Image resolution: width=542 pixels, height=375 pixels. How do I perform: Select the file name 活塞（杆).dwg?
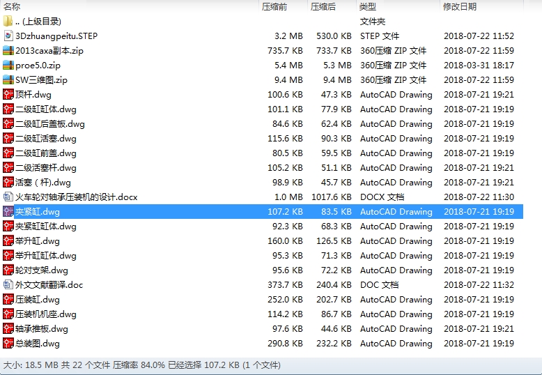click(43, 183)
